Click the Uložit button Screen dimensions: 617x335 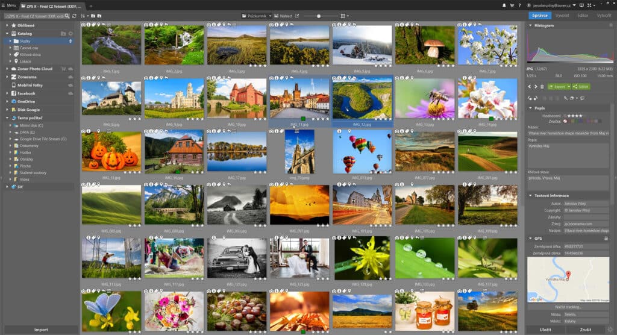tap(545, 330)
